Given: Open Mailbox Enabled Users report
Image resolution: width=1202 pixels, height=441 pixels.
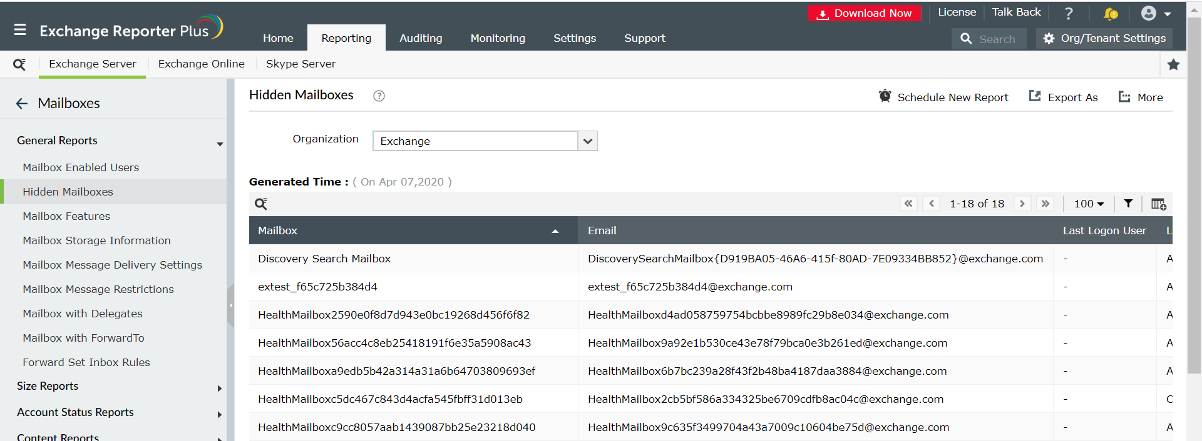Looking at the screenshot, I should pyautogui.click(x=81, y=167).
